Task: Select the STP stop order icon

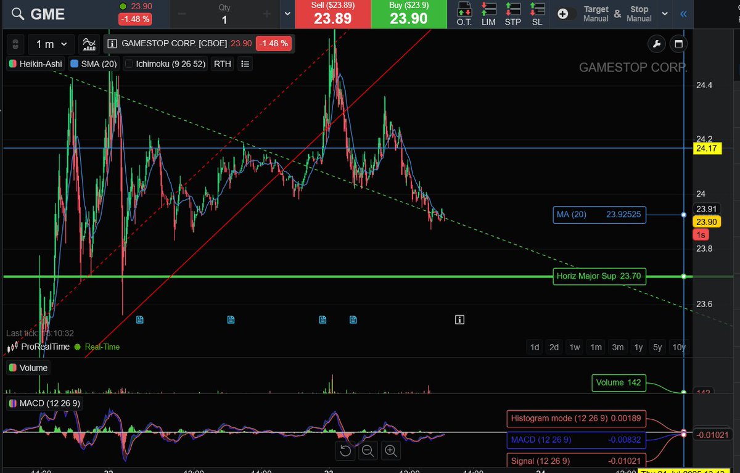Action: click(x=513, y=14)
